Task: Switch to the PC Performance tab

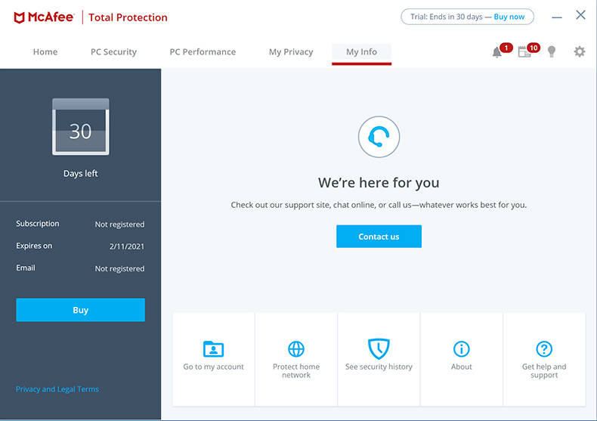Action: [x=203, y=51]
